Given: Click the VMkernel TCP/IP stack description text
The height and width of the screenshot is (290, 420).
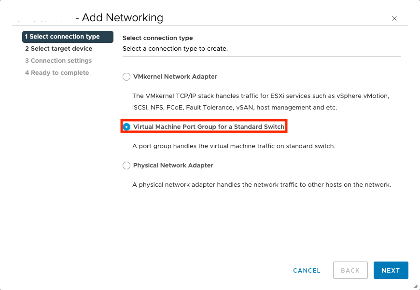Looking at the screenshot, I should [261, 101].
